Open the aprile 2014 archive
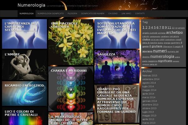Screen dimensions: 188x125 [148, 94]
